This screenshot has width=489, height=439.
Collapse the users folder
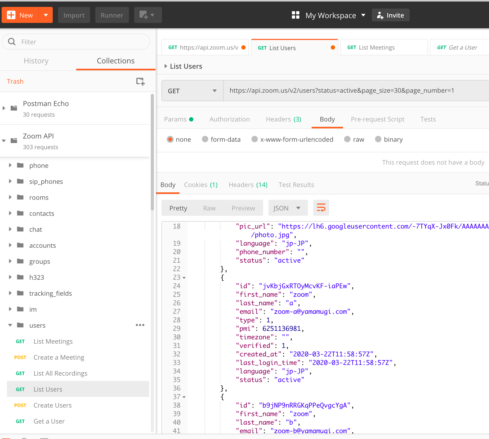[10, 325]
